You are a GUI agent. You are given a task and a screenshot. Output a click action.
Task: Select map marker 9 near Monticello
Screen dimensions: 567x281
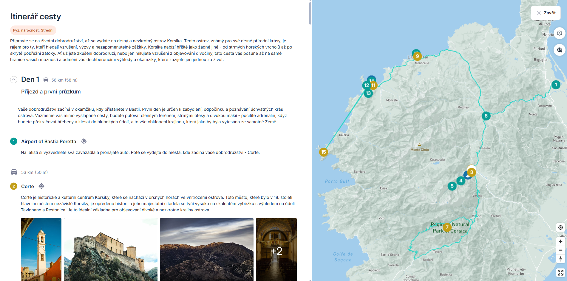click(417, 56)
